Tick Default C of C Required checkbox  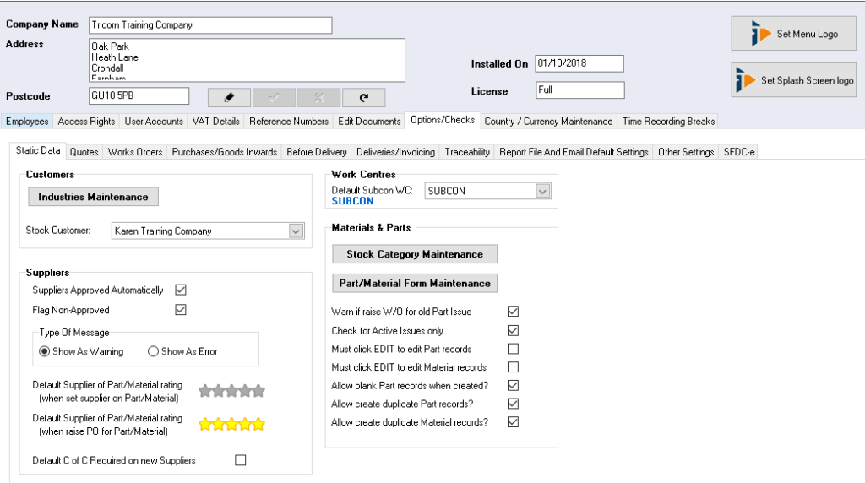click(x=241, y=460)
